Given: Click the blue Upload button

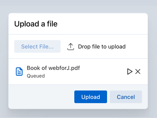Looking at the screenshot, I should 91,97.
